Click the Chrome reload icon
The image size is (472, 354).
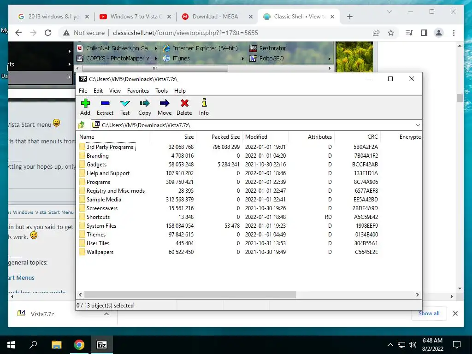point(48,33)
